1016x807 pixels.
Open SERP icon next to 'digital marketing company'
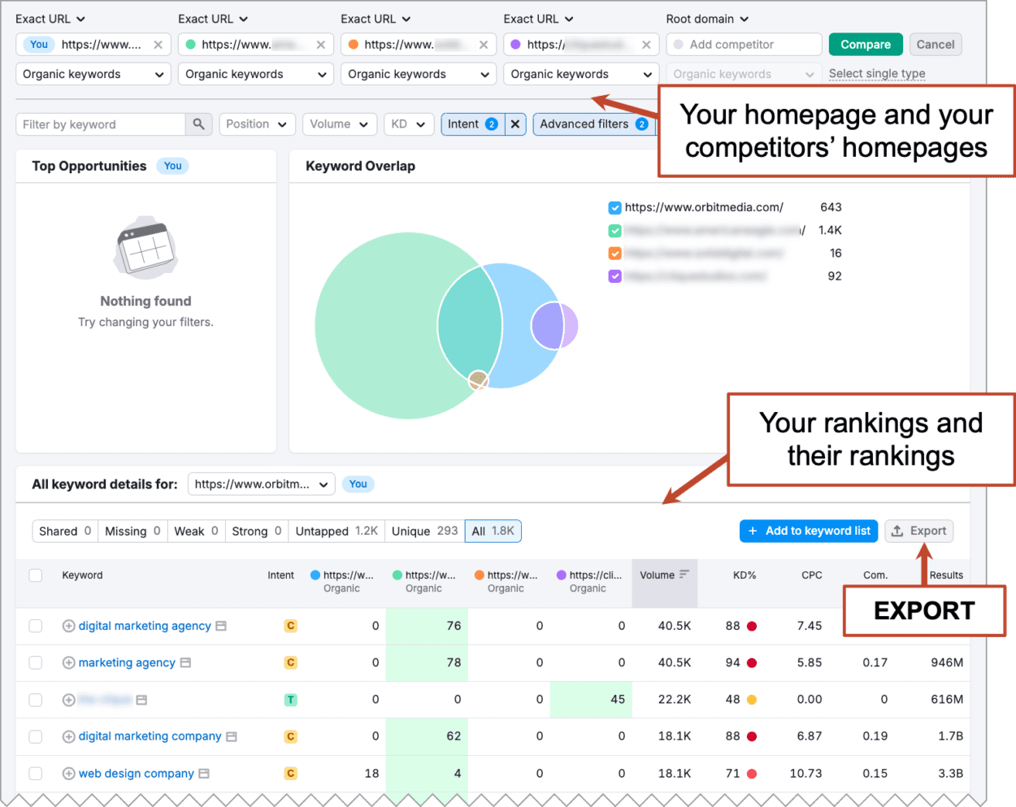point(232,736)
